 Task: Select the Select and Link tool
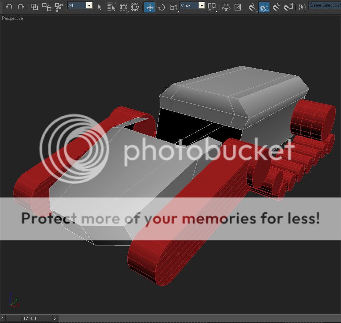tap(34, 7)
